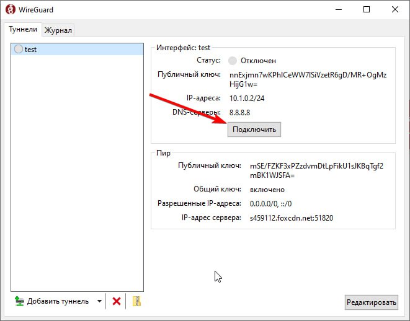
Task: Click the WireGuard logo in title bar
Action: click(11, 10)
